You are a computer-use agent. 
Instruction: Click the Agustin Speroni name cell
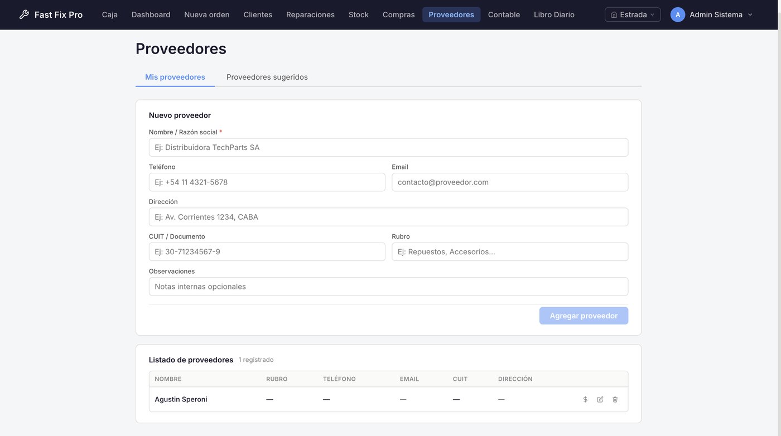click(181, 399)
